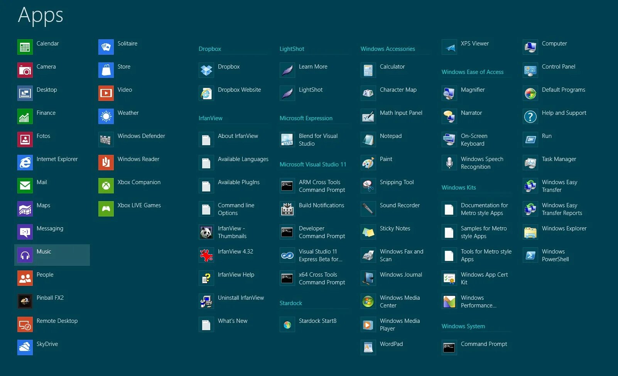Viewport: 618px width, 376px height.
Task: Open "Command line Options" entry
Action: 236,209
